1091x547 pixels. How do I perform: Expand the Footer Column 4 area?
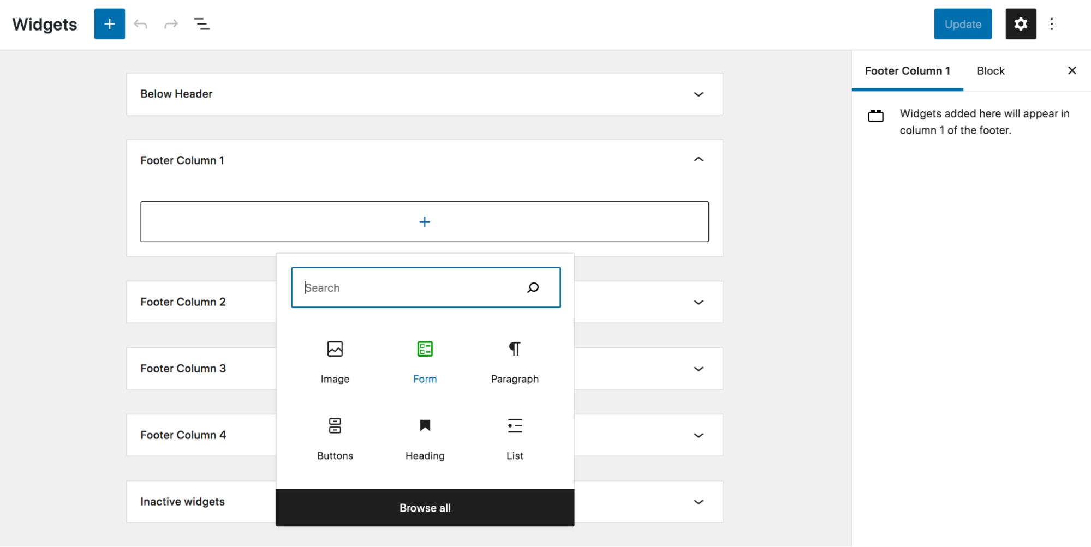[699, 436]
